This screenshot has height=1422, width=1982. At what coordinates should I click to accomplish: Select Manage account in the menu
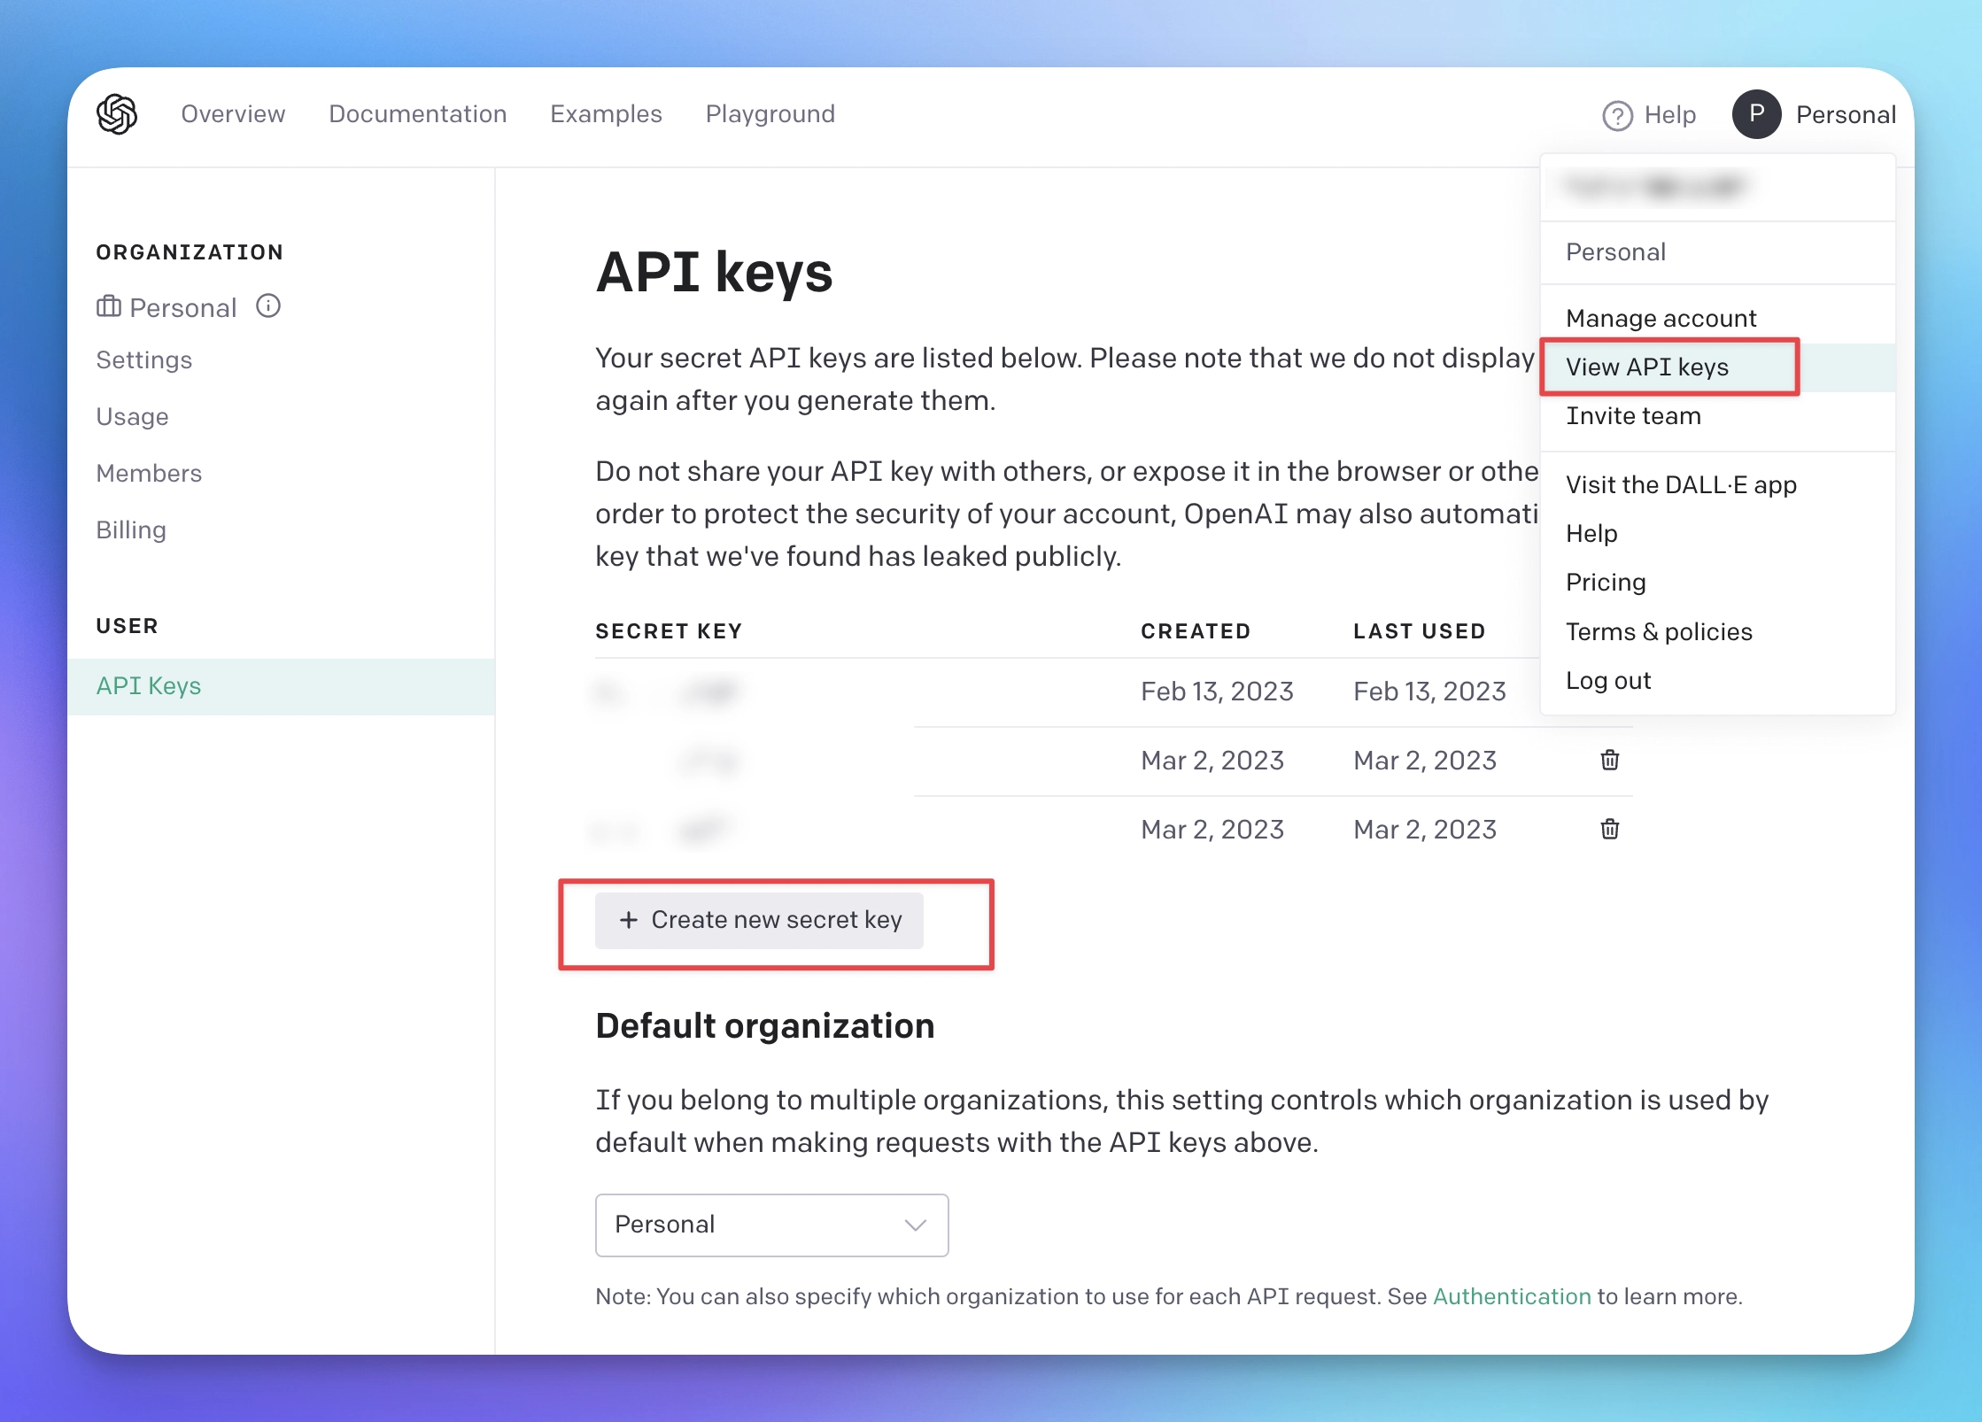[1717, 318]
